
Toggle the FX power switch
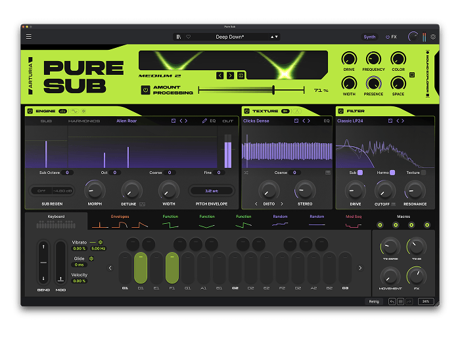[388, 37]
